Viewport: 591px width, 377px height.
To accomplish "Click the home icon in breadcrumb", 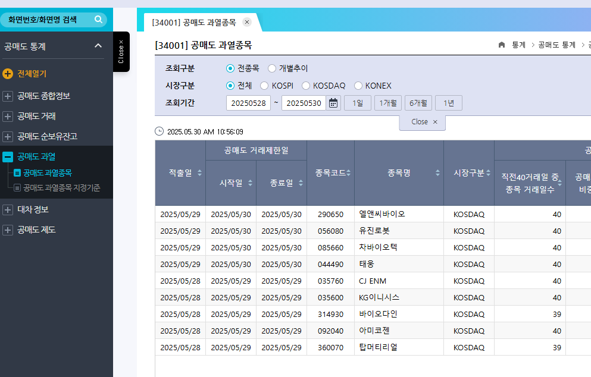I will (x=502, y=45).
